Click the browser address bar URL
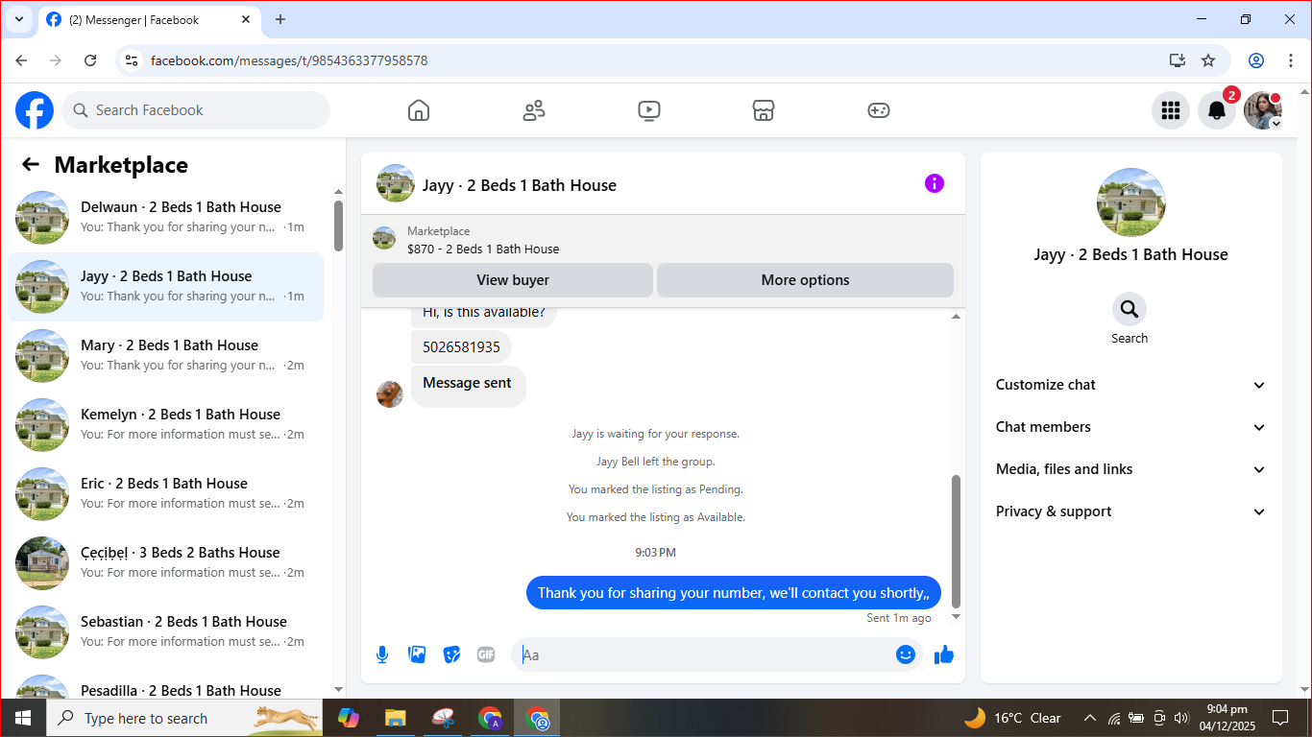The image size is (1312, 737). click(289, 60)
